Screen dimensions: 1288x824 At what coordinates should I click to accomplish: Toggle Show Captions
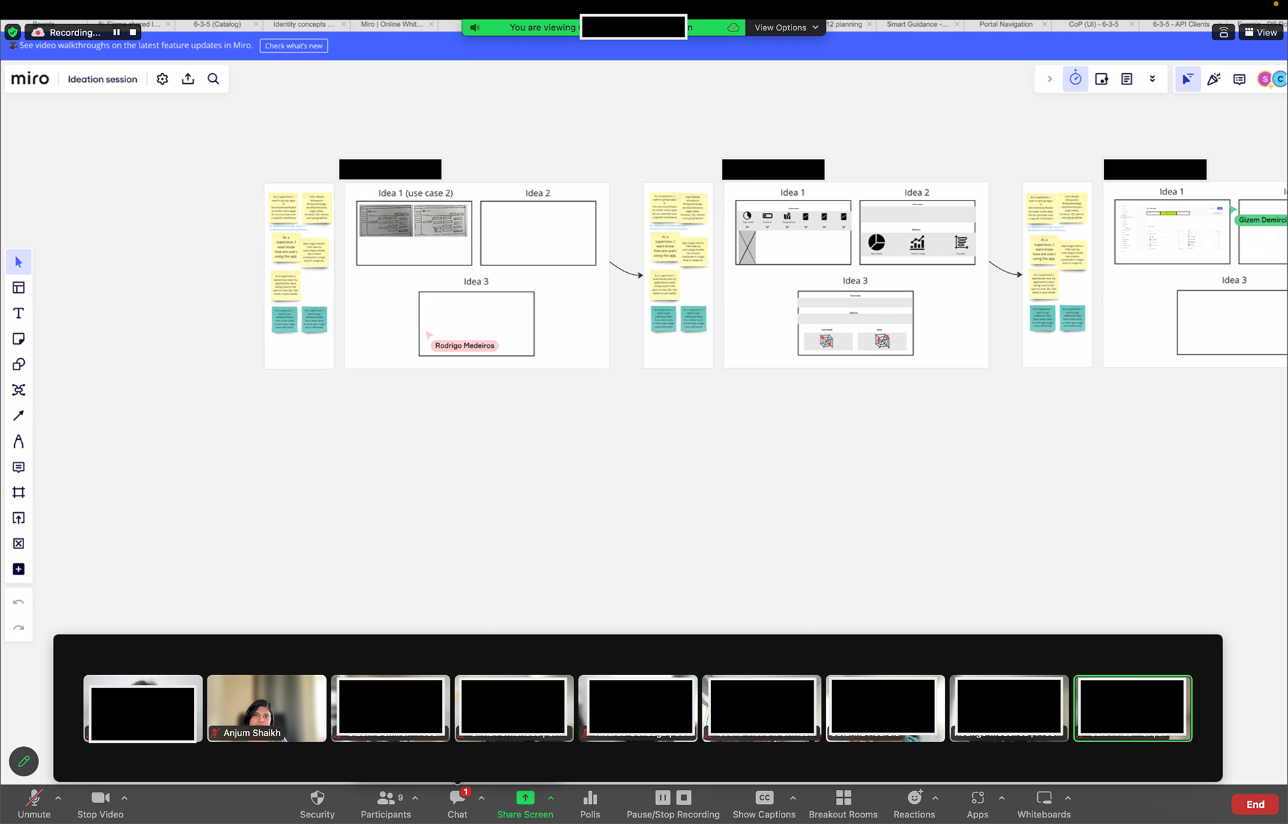point(764,804)
